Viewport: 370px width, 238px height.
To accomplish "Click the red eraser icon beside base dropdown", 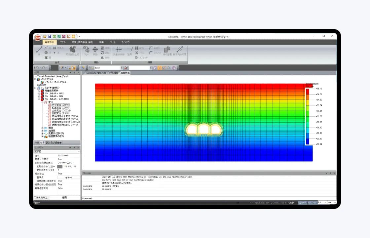I will (126, 68).
